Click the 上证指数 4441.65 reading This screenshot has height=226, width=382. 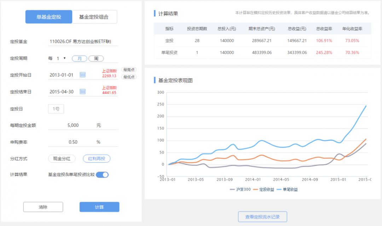pyautogui.click(x=109, y=90)
